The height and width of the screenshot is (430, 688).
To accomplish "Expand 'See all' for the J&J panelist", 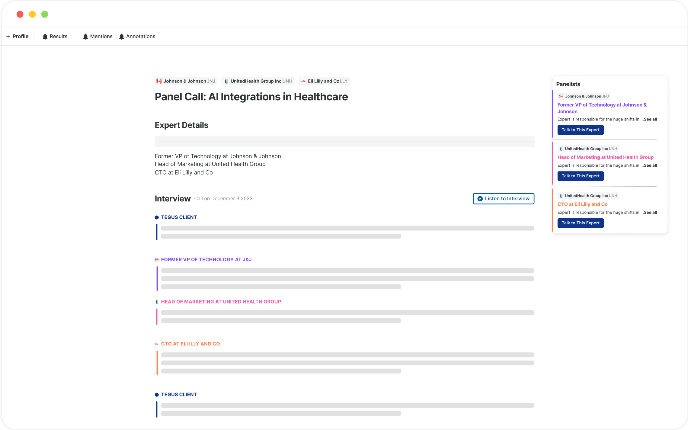I will pyautogui.click(x=650, y=119).
